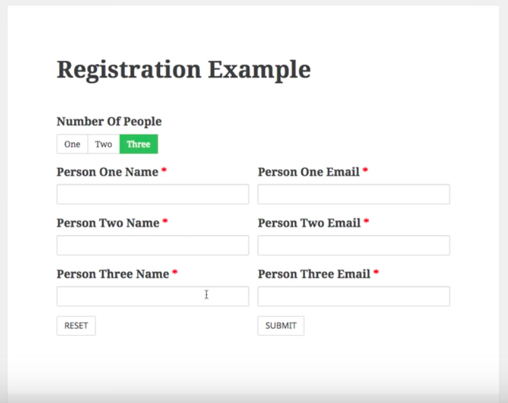Select the "One" number of people option
The image size is (508, 403).
(x=72, y=144)
